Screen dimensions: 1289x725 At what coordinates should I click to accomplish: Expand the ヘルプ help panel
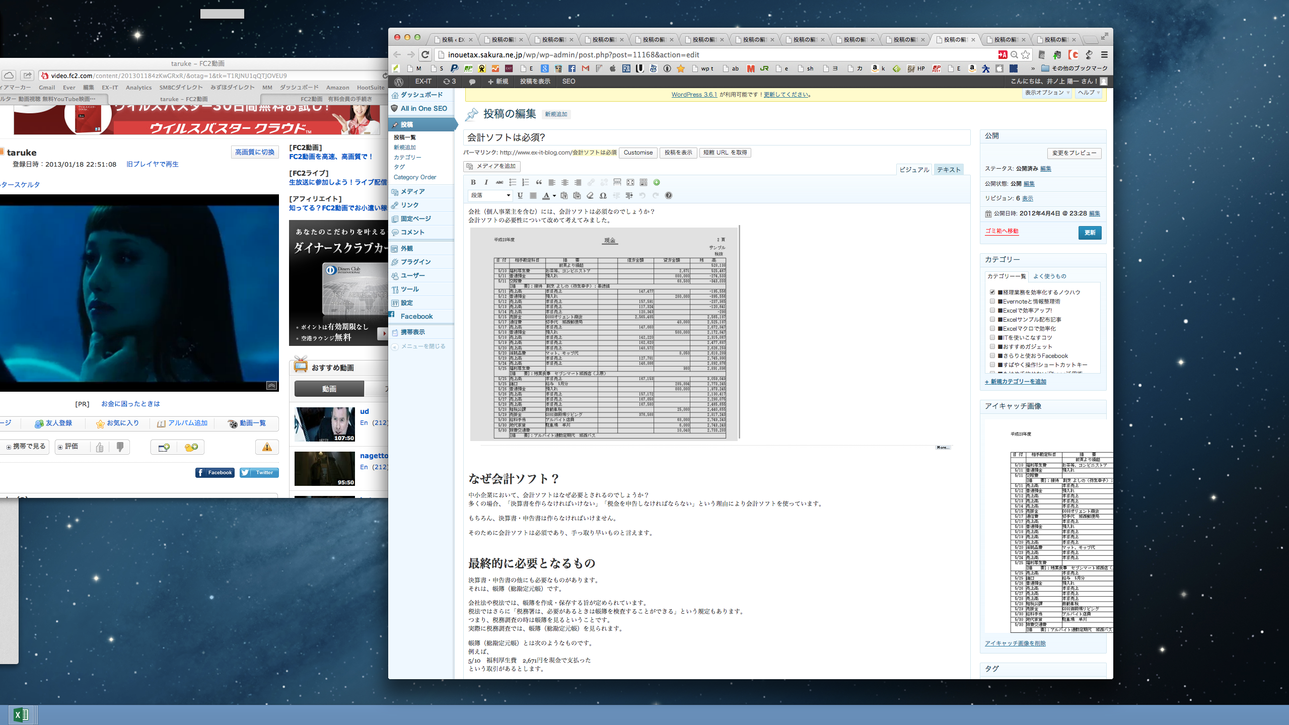pos(1089,93)
